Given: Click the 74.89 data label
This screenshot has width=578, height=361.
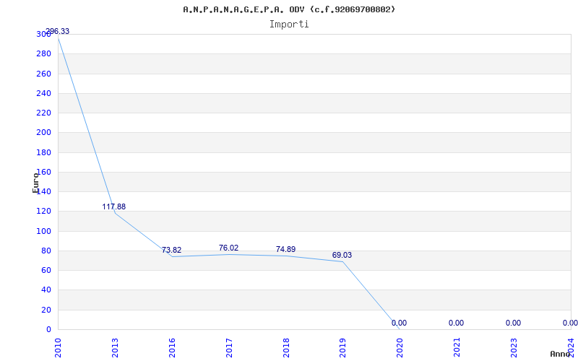Looking at the screenshot, I should (285, 249).
